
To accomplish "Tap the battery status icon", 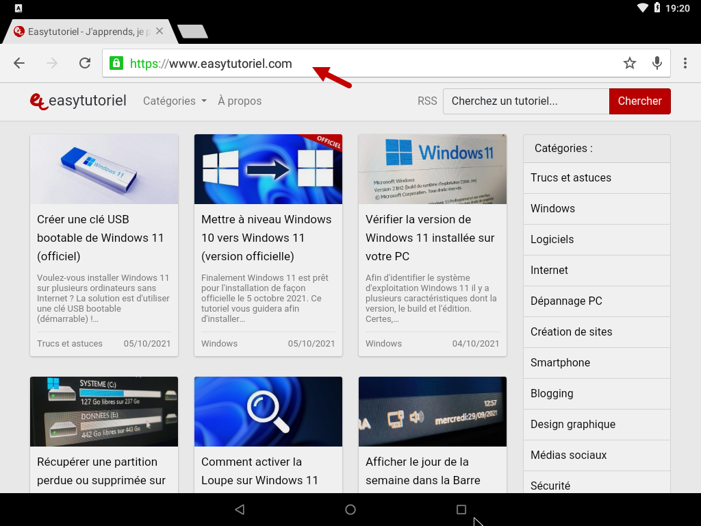I will pos(657,7).
